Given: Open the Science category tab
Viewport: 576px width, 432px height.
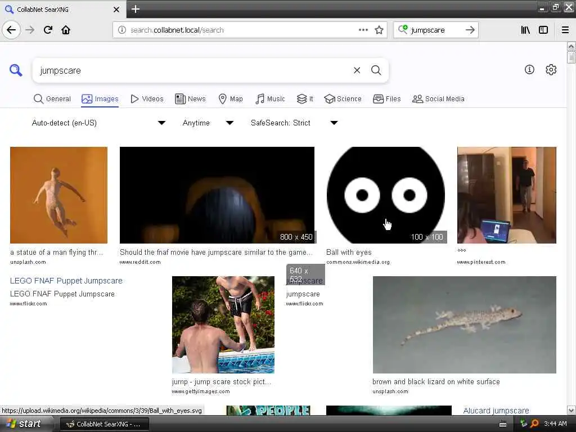Looking at the screenshot, I should pyautogui.click(x=343, y=99).
